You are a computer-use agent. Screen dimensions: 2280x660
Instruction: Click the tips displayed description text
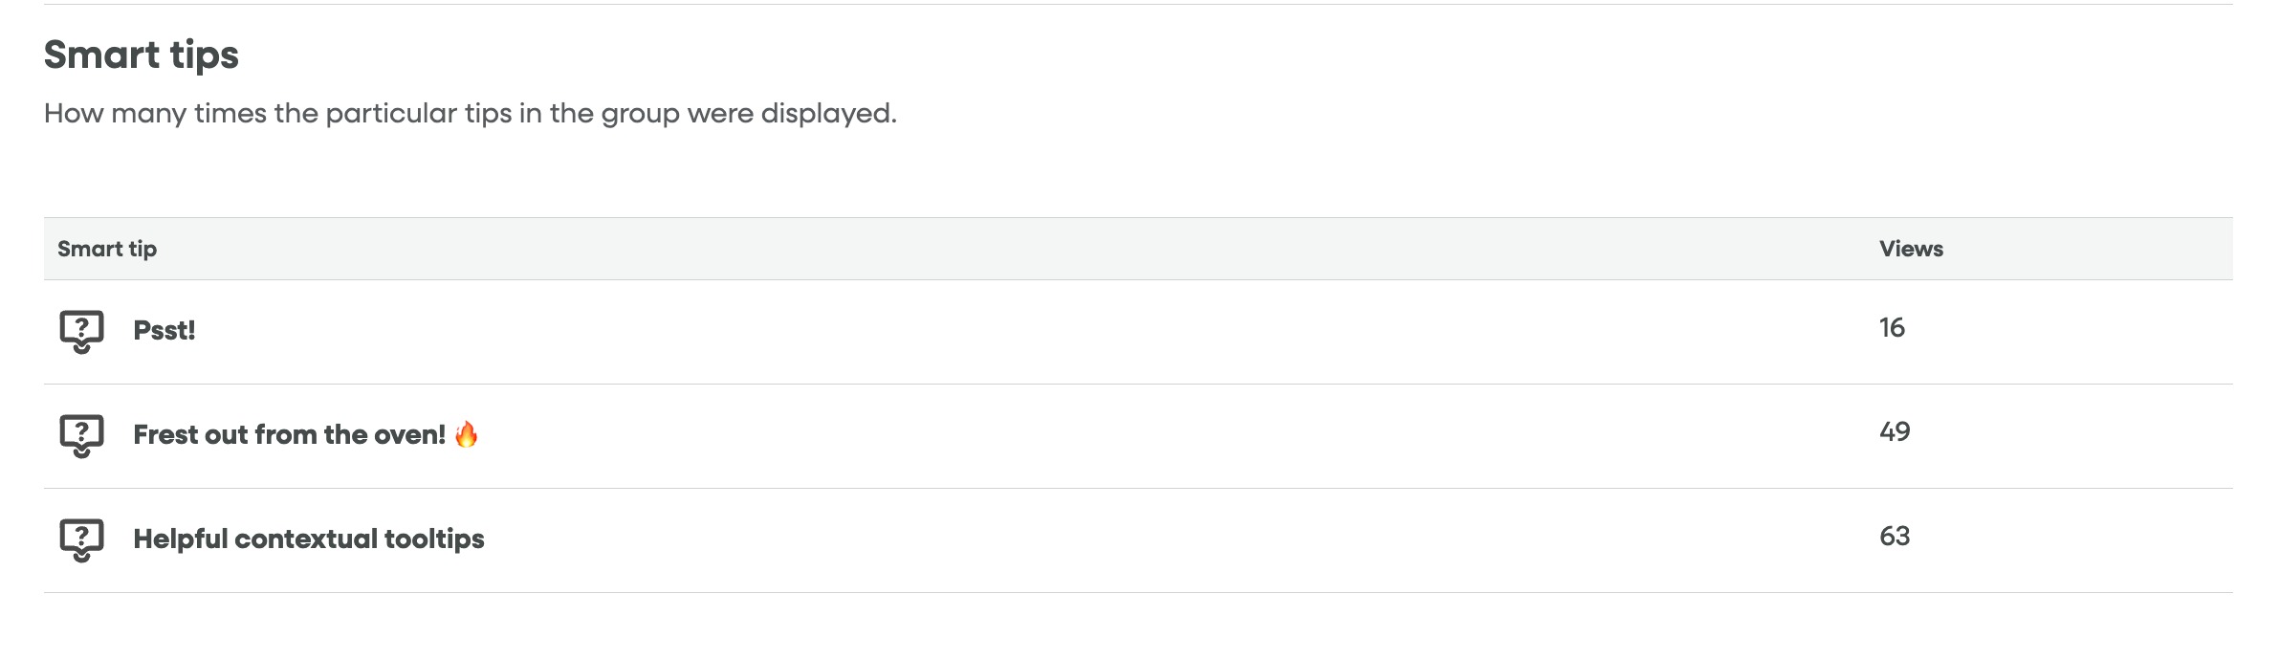click(x=471, y=114)
